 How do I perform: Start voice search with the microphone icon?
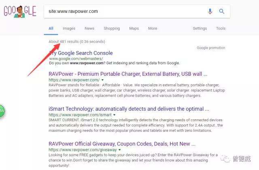click(210, 11)
